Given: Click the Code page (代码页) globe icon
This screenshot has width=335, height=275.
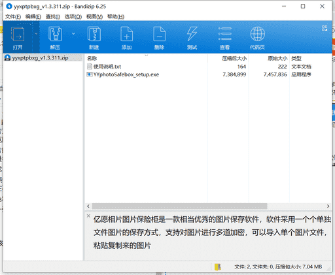Looking at the screenshot, I should [x=258, y=34].
